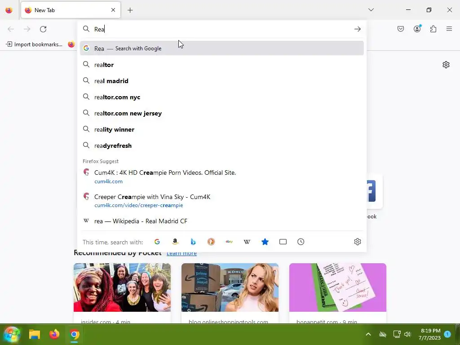Click the network tray icon
This screenshot has width=460, height=345.
pyautogui.click(x=397, y=334)
